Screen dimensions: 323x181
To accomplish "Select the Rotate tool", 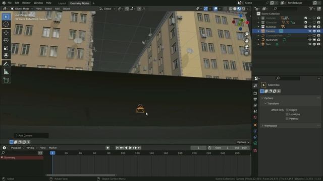I will point(6,40).
